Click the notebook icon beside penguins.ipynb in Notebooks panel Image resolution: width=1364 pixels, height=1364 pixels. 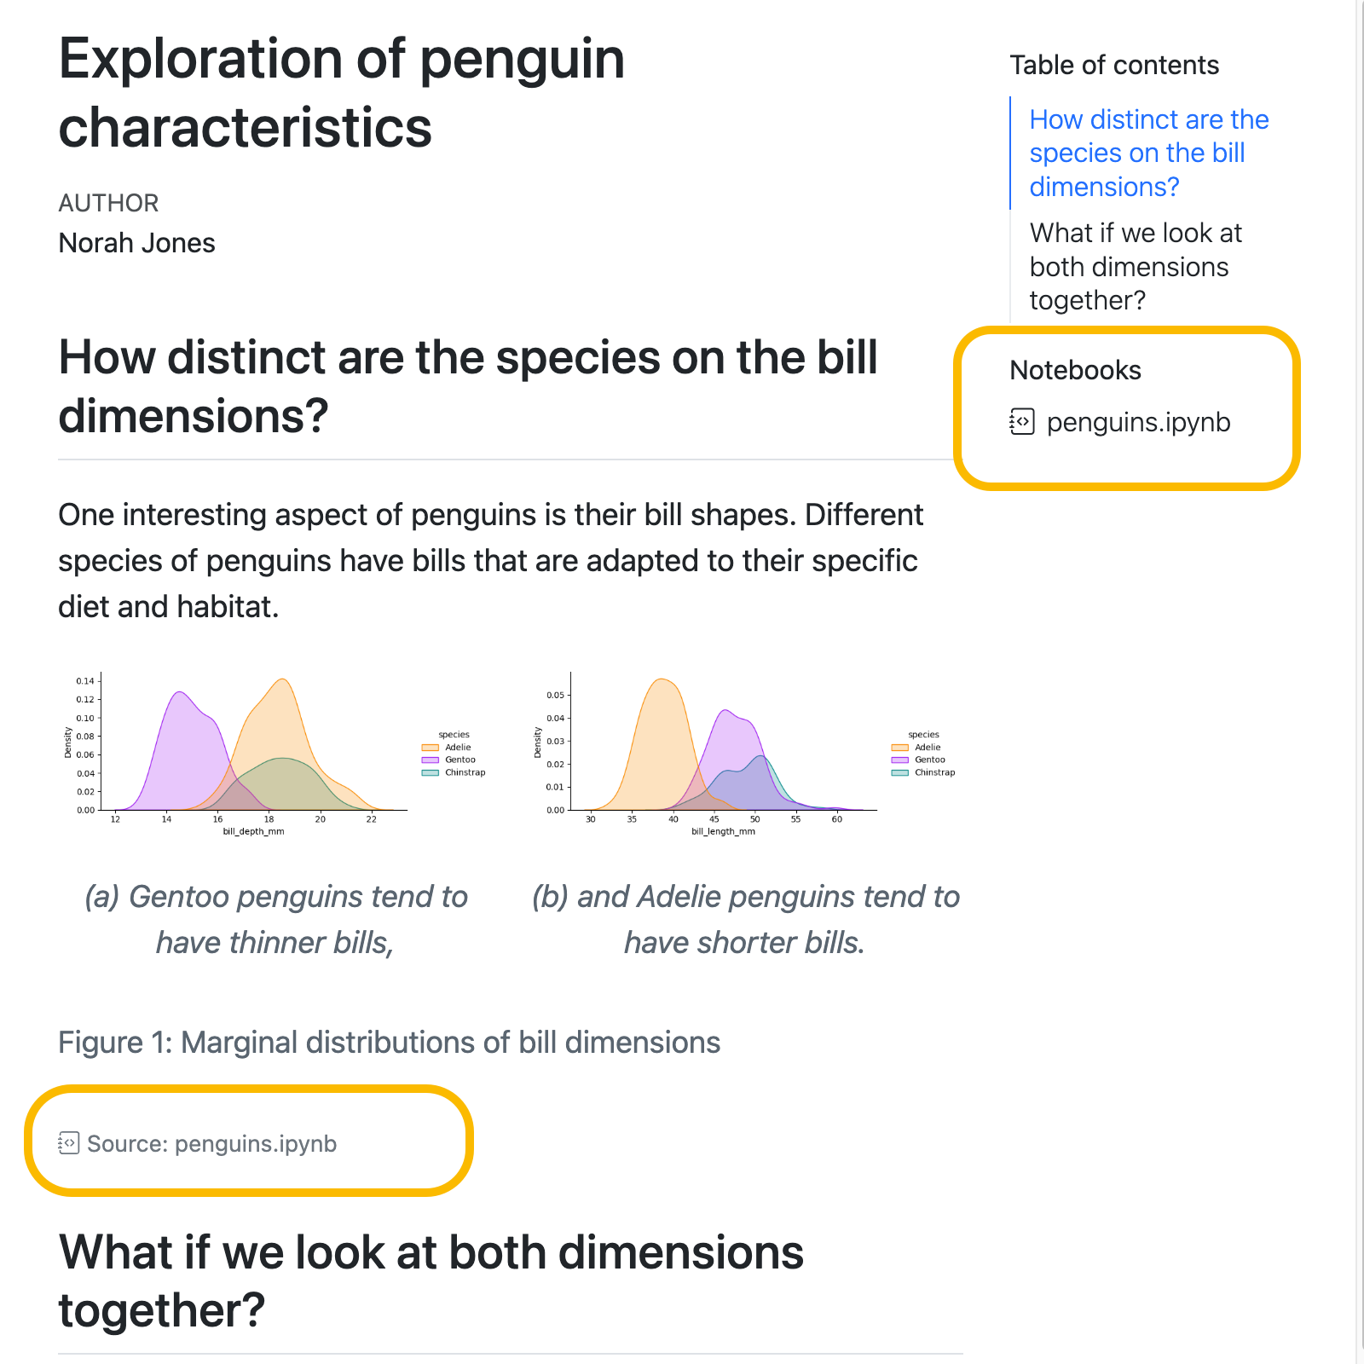(x=1020, y=423)
